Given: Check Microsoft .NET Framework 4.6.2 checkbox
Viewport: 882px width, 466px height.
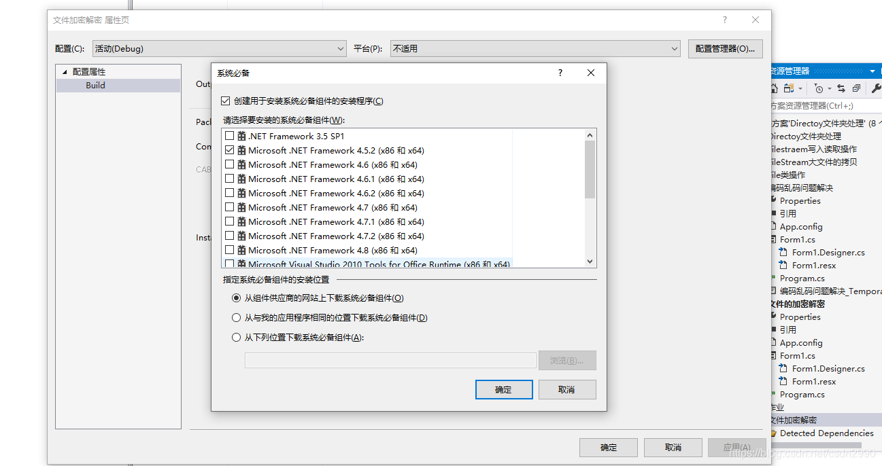Looking at the screenshot, I should (x=229, y=193).
